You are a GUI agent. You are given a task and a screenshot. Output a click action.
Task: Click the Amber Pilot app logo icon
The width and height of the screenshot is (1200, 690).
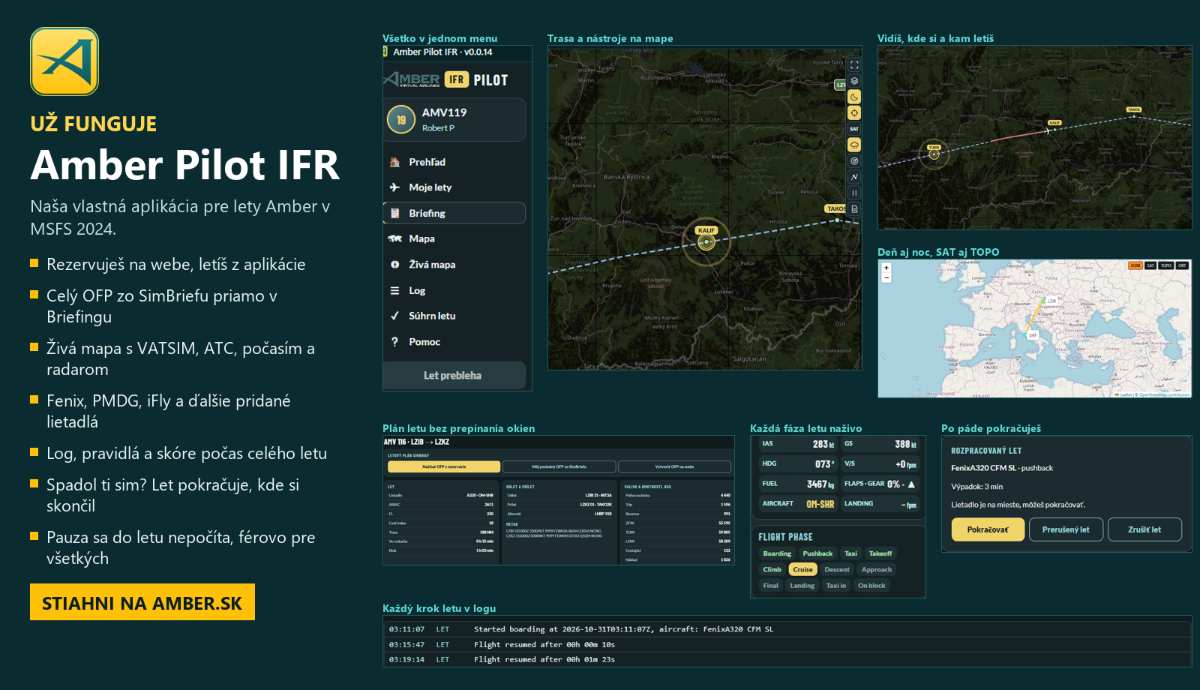click(x=64, y=61)
